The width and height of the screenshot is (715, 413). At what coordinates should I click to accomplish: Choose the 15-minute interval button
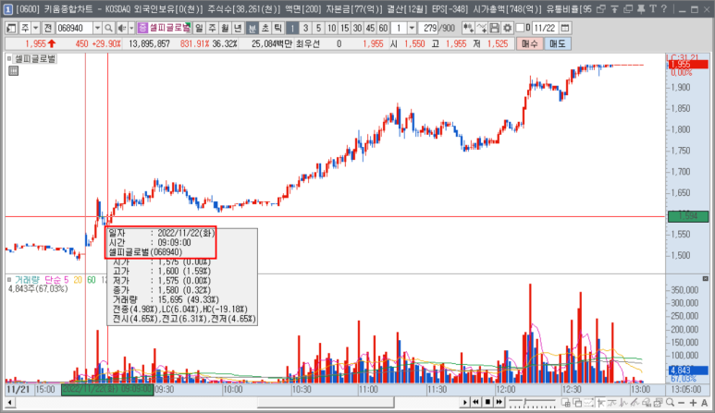pos(344,29)
